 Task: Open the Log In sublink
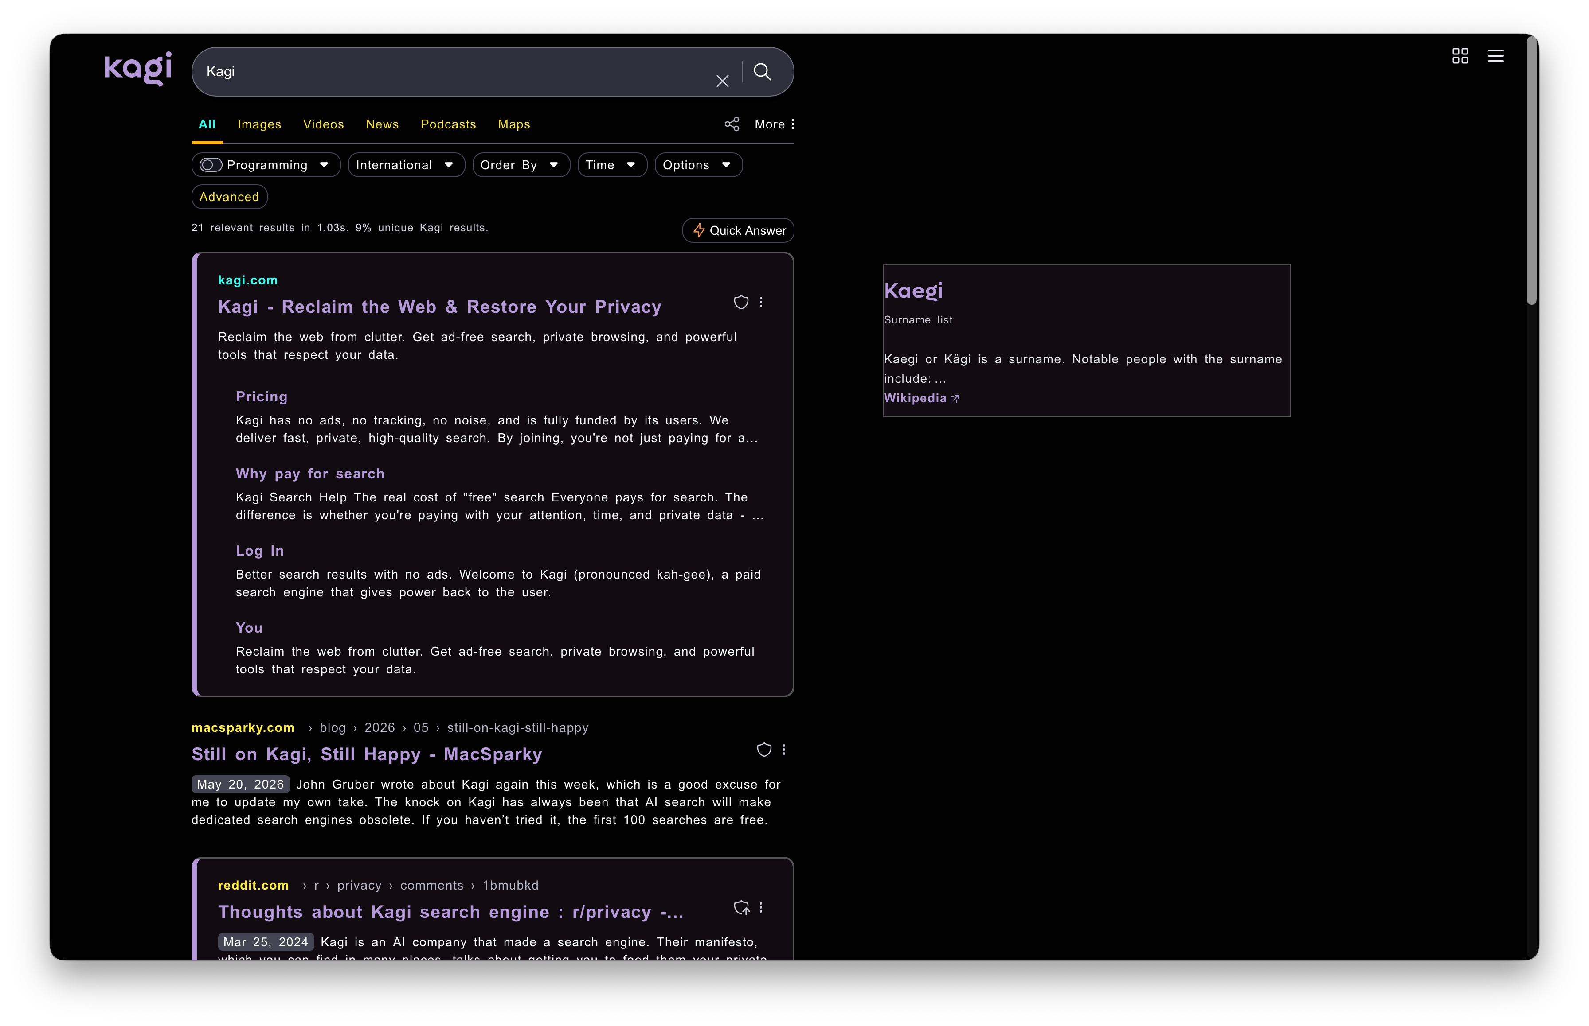259,551
